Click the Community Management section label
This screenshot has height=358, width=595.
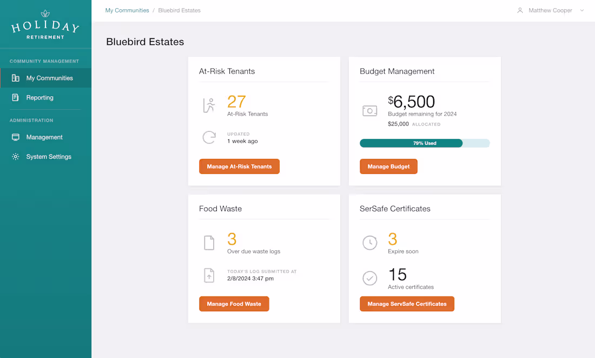tap(44, 61)
